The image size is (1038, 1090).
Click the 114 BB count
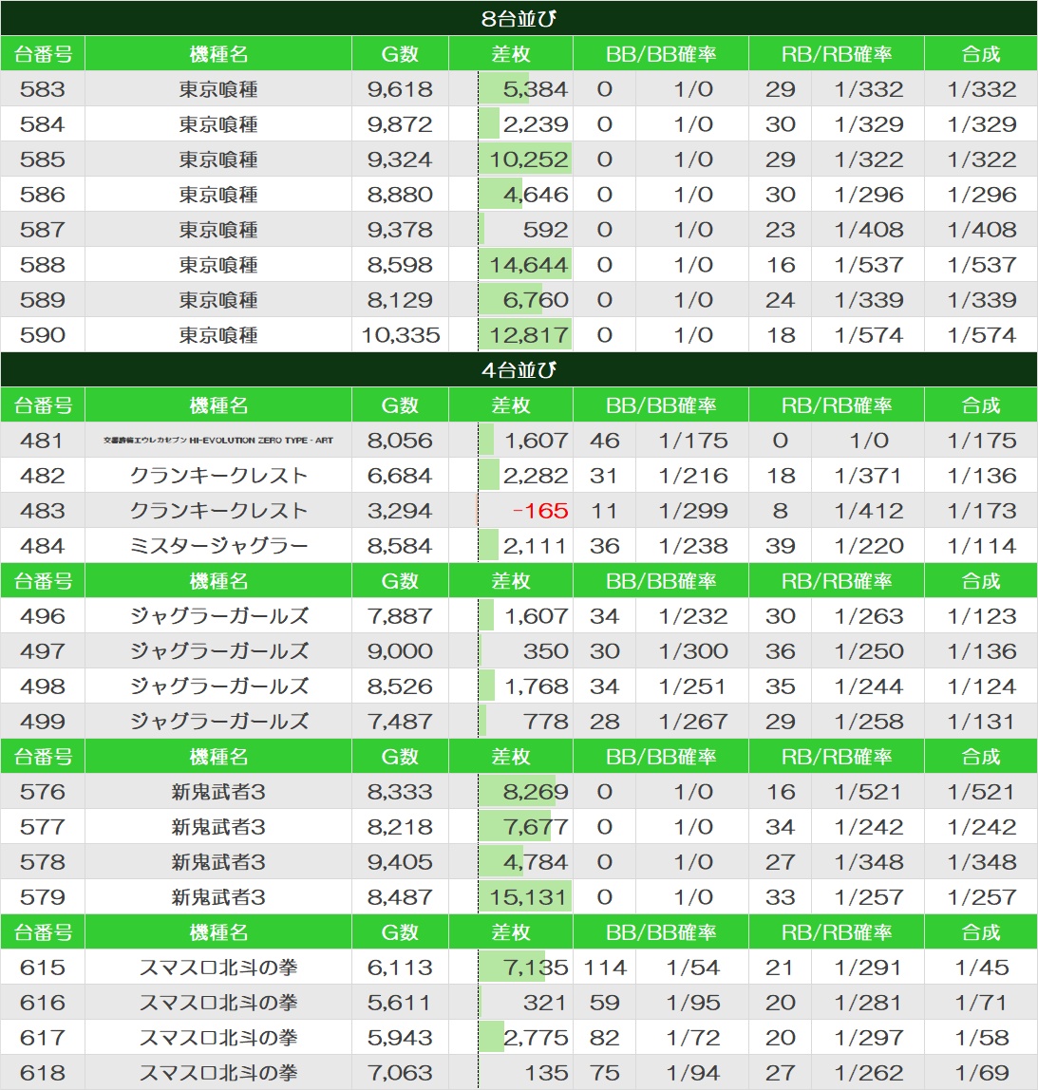click(x=605, y=968)
